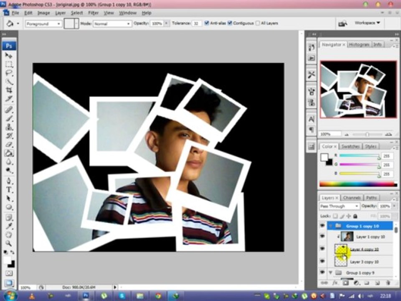Viewport: 401px width, 301px height.
Task: Change screen mode at toolbox bottom
Action: (9, 283)
